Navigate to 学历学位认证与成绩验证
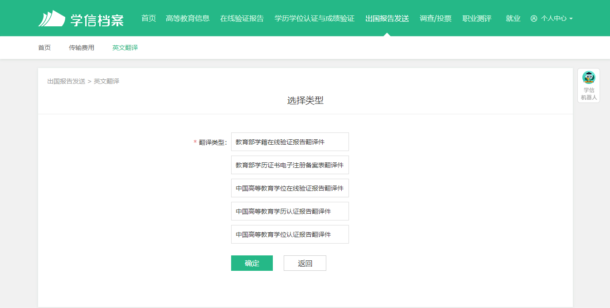This screenshot has height=308, width=610. 315,19
